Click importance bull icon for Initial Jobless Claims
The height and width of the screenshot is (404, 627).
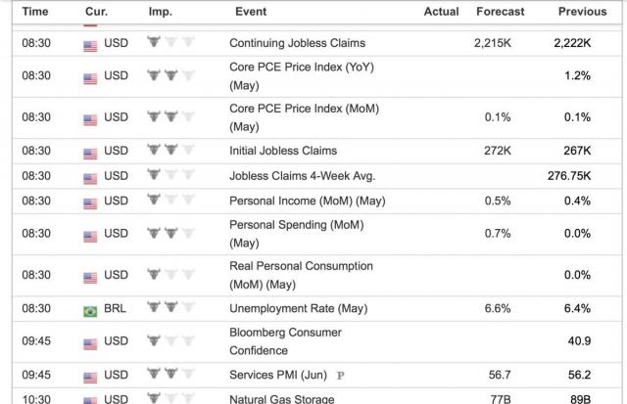pos(170,150)
